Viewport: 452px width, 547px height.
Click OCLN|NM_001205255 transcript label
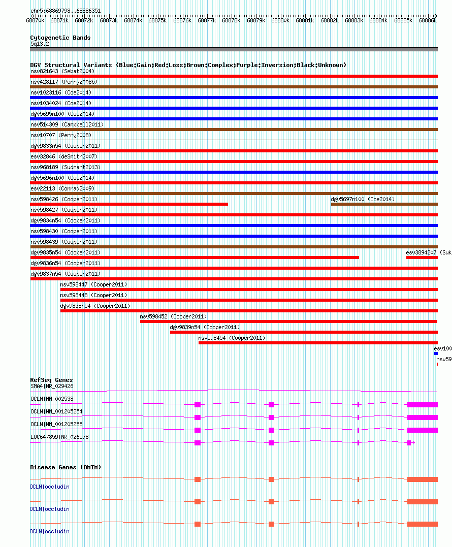click(56, 424)
